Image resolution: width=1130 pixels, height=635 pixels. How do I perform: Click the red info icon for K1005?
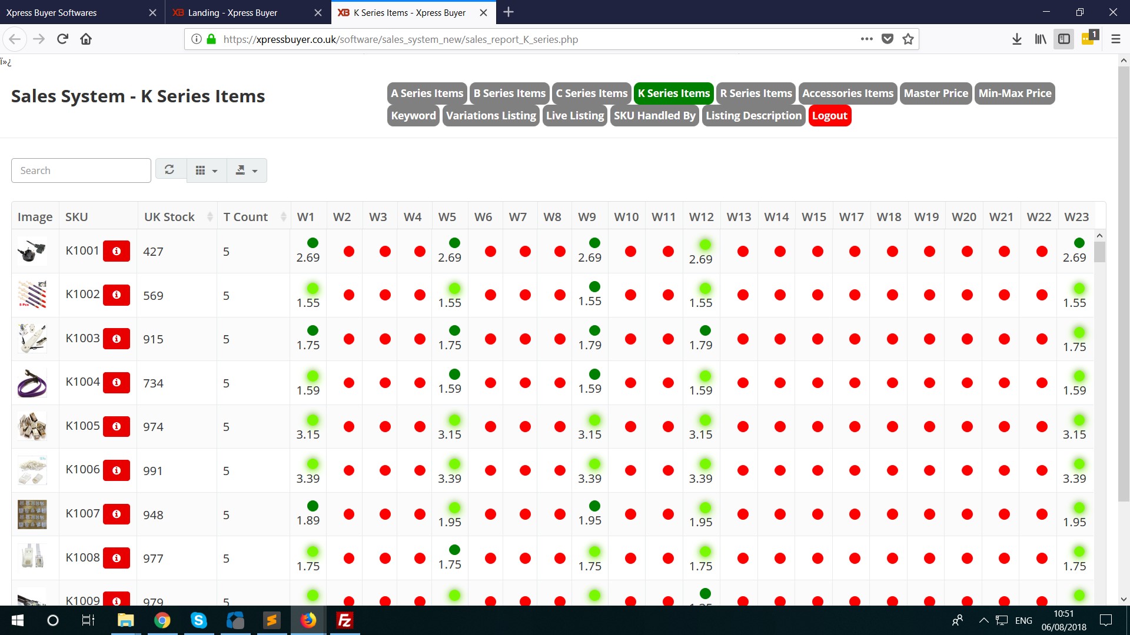point(117,426)
